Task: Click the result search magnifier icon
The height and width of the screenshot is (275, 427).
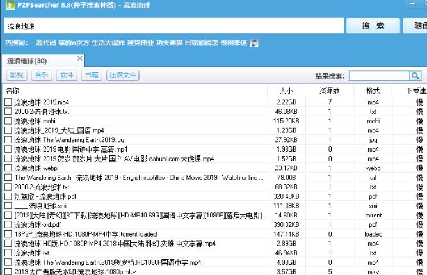Action: pyautogui.click(x=415, y=75)
